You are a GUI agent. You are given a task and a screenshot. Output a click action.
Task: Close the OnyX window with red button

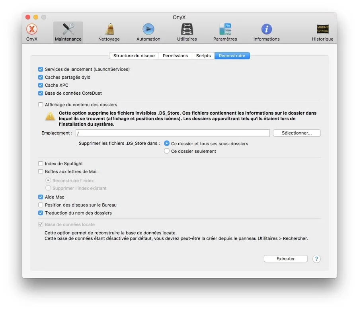28,17
